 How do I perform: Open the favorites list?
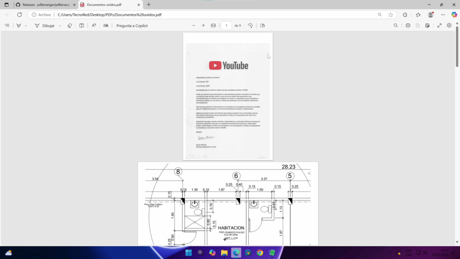pyautogui.click(x=418, y=15)
